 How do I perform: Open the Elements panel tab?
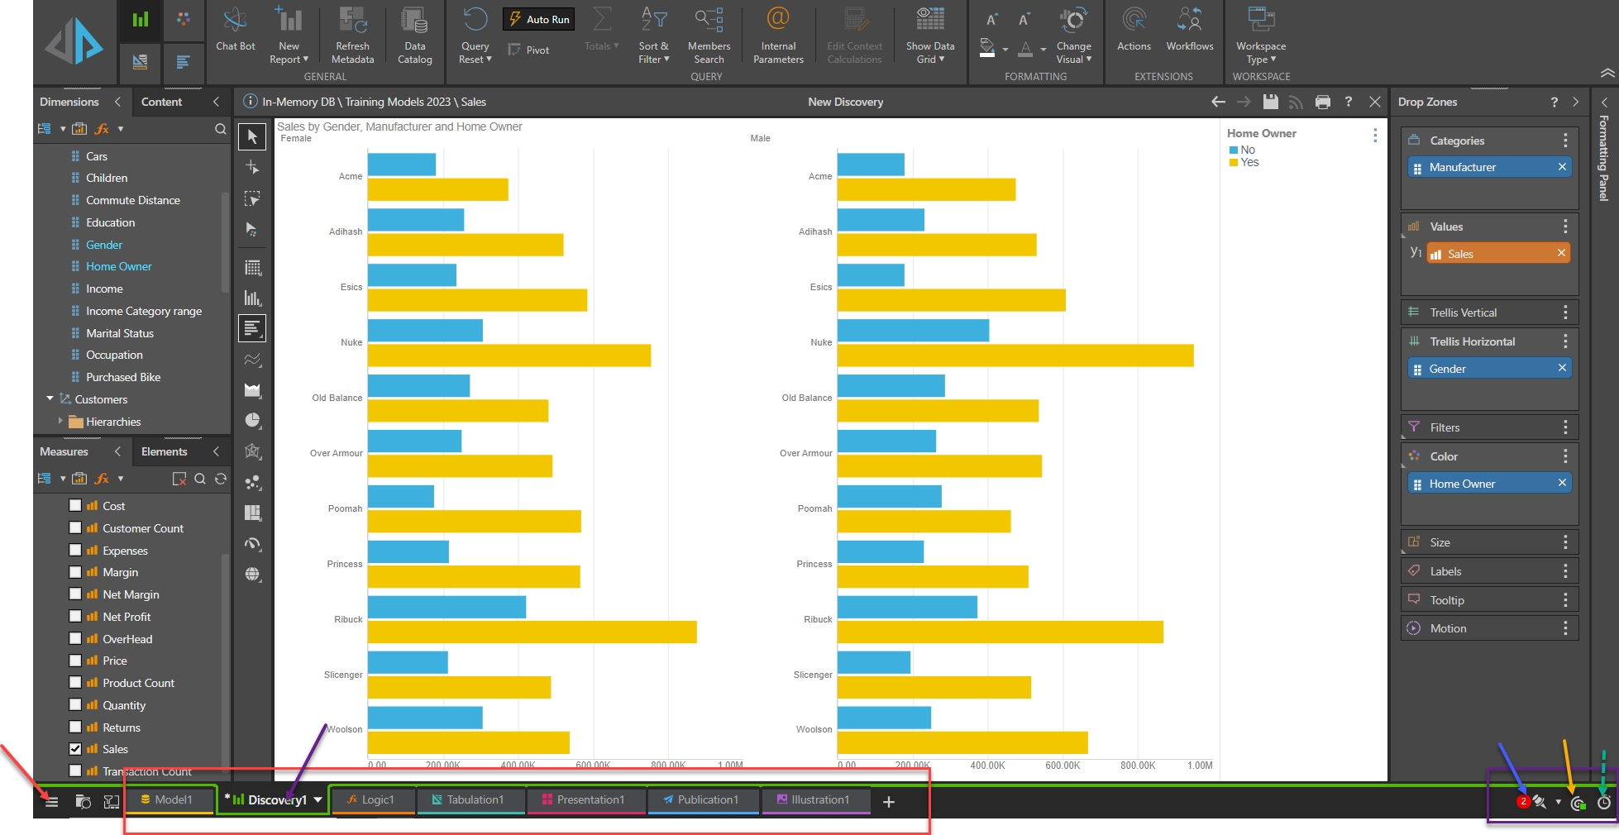coord(165,451)
